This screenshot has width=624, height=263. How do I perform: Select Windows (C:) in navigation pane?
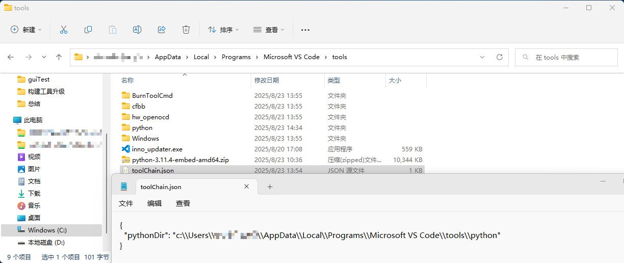click(x=47, y=230)
